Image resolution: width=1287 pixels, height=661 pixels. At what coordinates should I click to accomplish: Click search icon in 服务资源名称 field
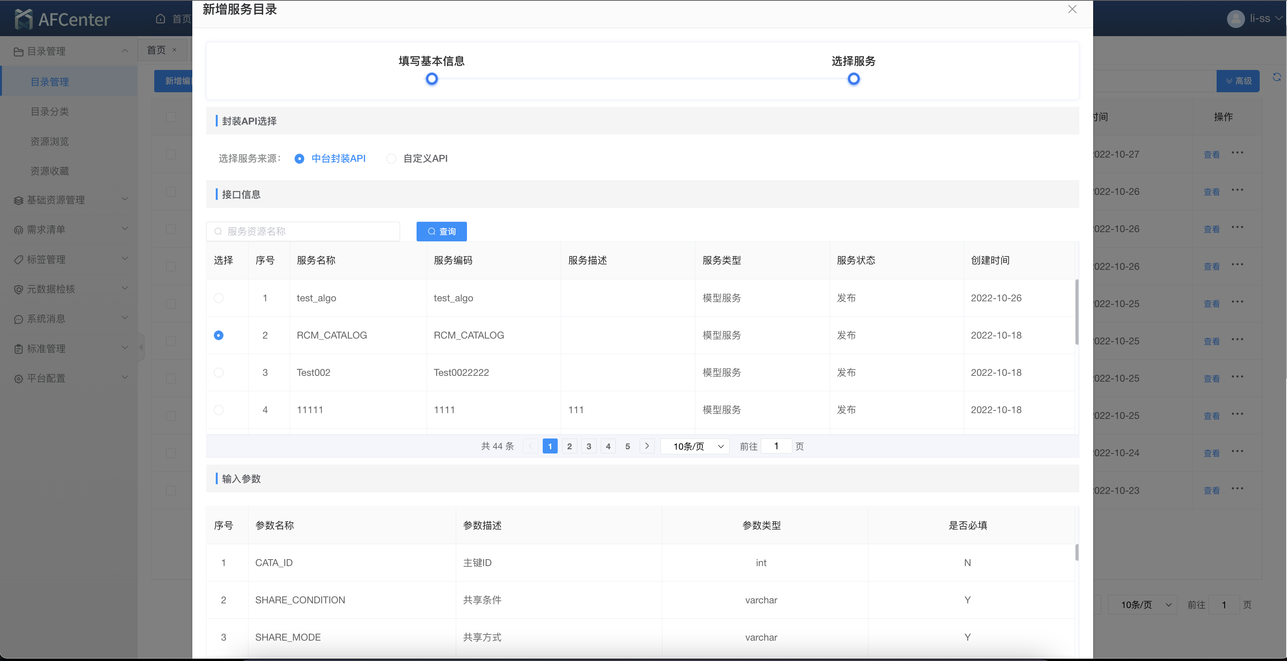tap(218, 231)
